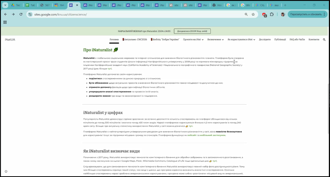Open a new browser tab
The height and width of the screenshot is (177, 330).
point(285,5)
